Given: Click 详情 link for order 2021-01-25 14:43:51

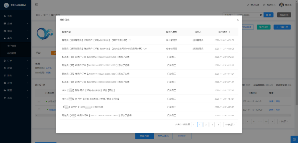Looking at the screenshot, I should pyautogui.click(x=271, y=101).
